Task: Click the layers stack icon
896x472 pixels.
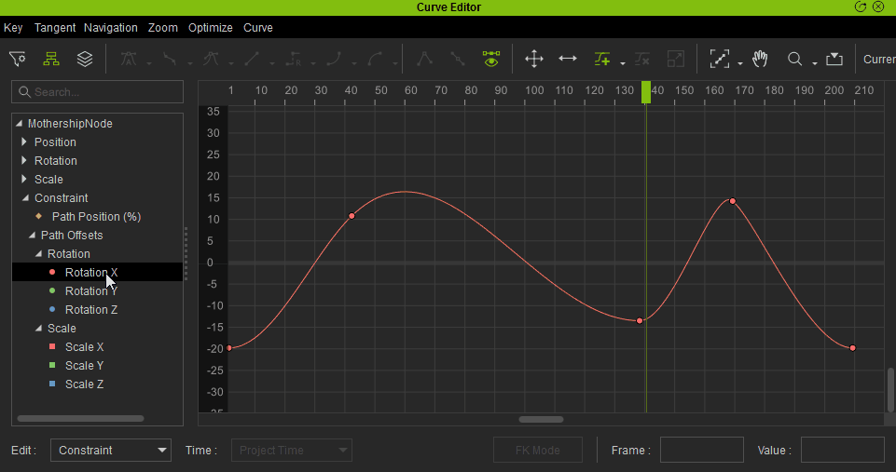Action: pos(85,59)
